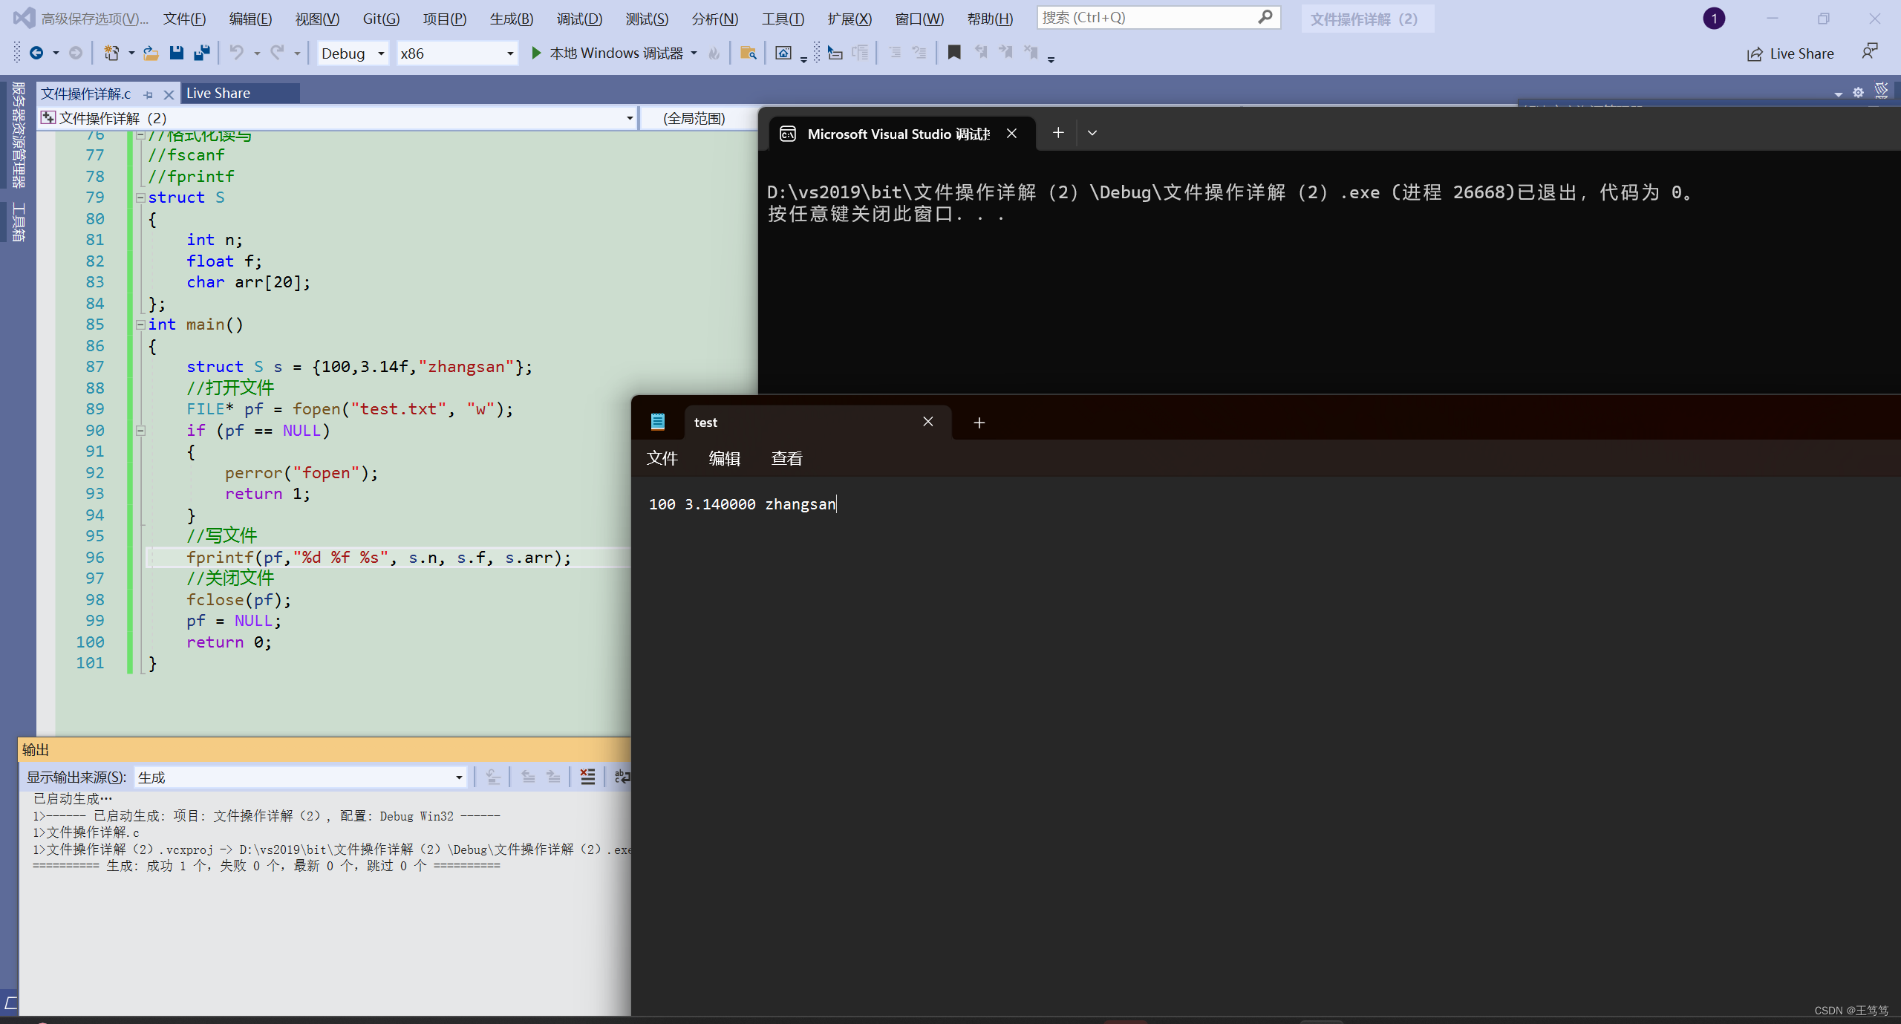Click the pin icon on 文件操作详解.c tab
The height and width of the screenshot is (1024, 1901).
click(149, 94)
